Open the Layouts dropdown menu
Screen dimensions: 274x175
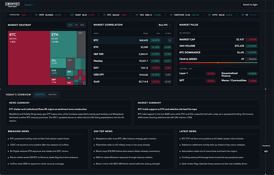29,5
